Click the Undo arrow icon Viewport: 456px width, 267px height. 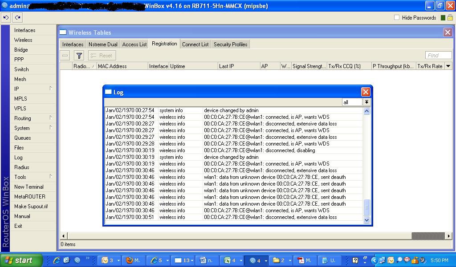[x=6, y=18]
